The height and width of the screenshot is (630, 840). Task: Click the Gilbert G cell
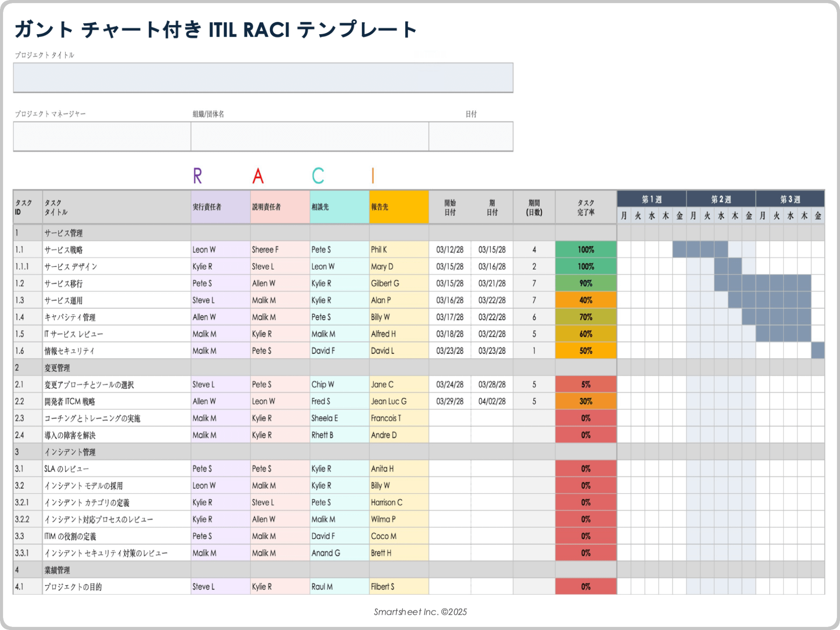399,283
